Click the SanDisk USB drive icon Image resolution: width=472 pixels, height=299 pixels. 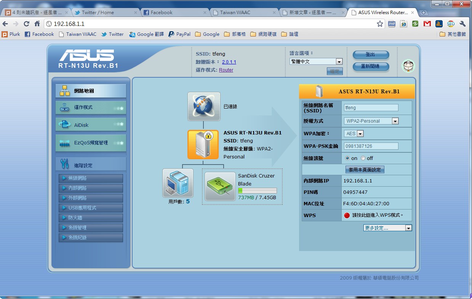[220, 186]
